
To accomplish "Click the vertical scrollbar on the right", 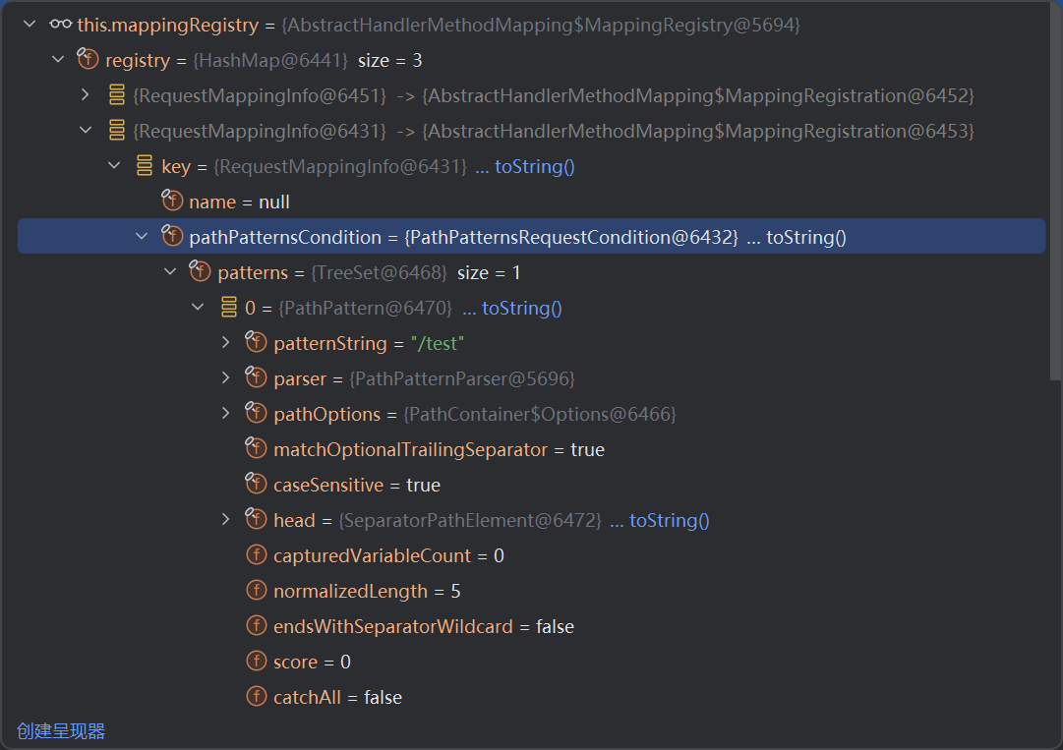I will coord(1055,197).
